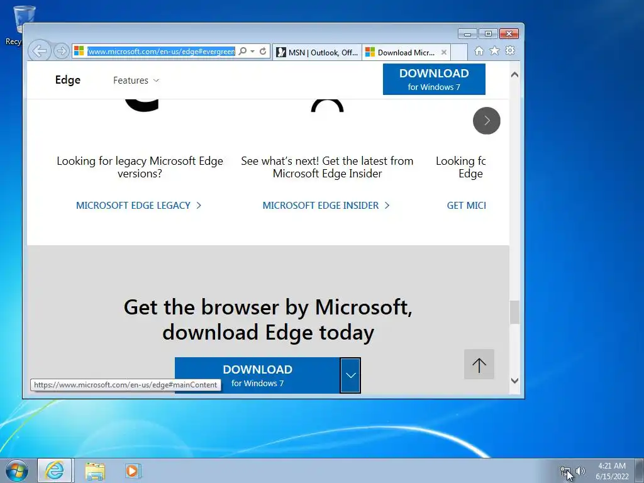Click the back-to-top arrow button

479,364
